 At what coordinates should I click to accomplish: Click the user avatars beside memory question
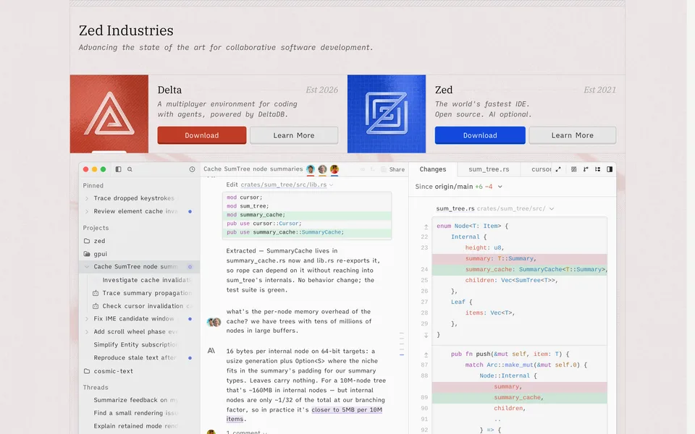point(214,322)
